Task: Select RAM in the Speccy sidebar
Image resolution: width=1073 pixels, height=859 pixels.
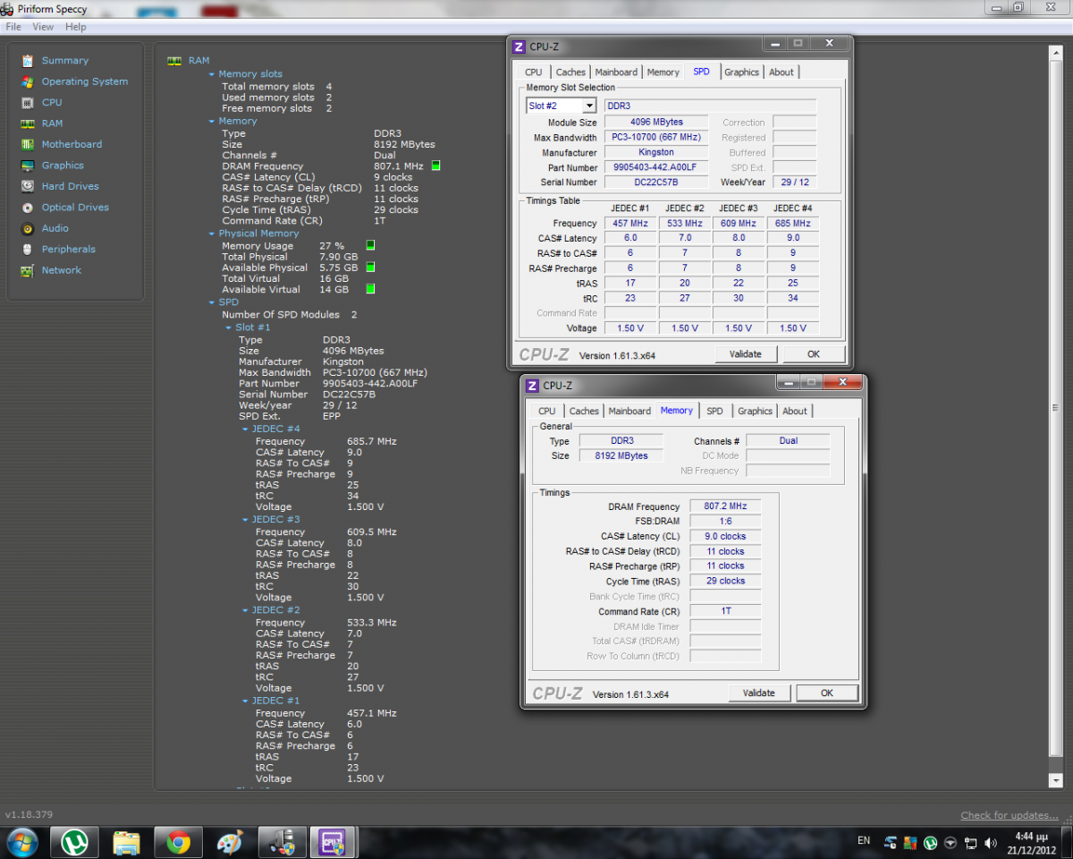Action: pyautogui.click(x=53, y=123)
